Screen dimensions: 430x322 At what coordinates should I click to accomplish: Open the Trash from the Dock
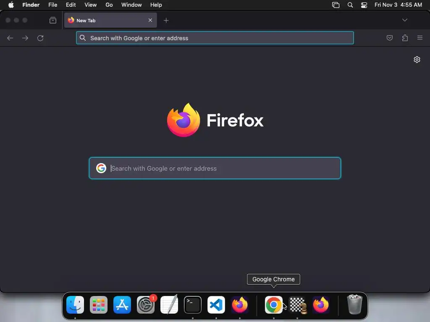tap(354, 304)
